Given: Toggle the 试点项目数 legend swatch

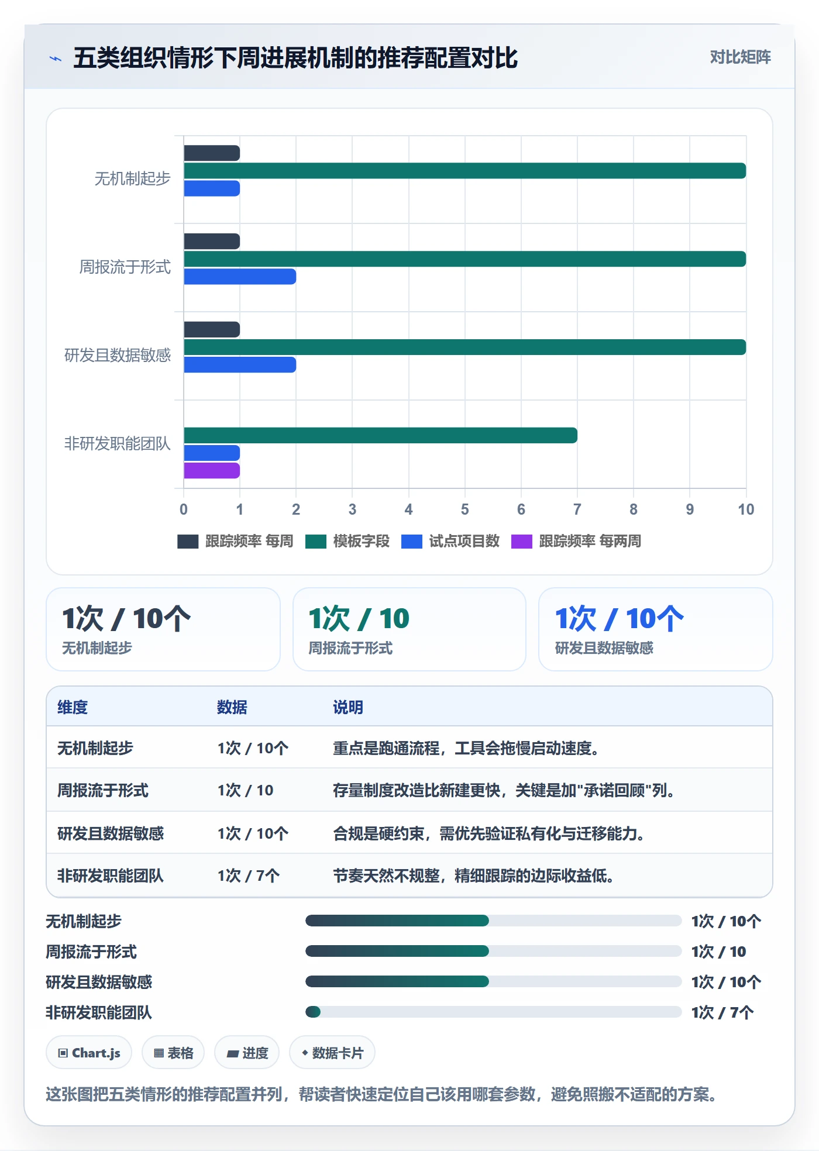Looking at the screenshot, I should click(412, 542).
